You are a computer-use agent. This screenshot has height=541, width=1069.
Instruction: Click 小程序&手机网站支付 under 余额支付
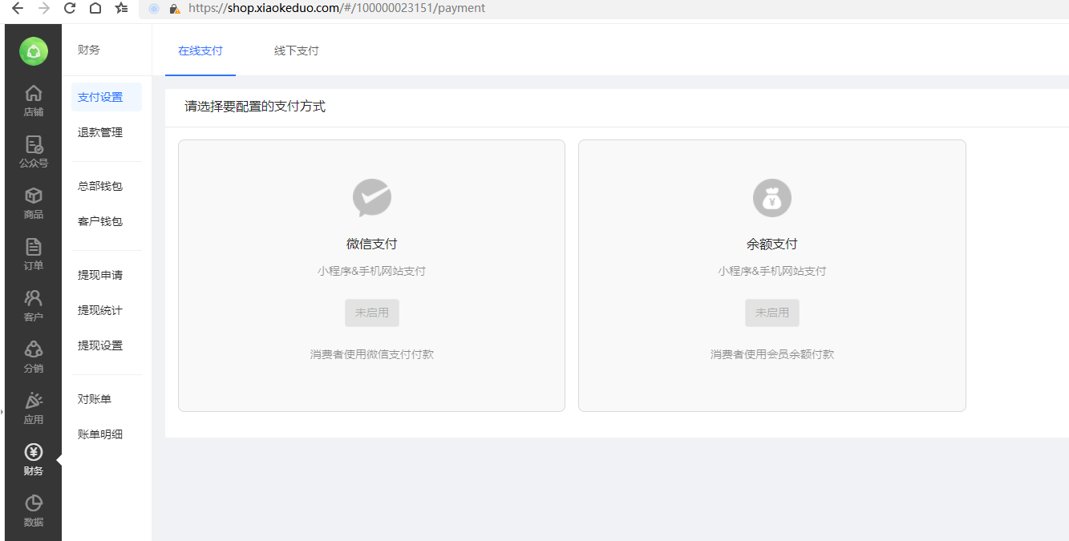point(772,271)
